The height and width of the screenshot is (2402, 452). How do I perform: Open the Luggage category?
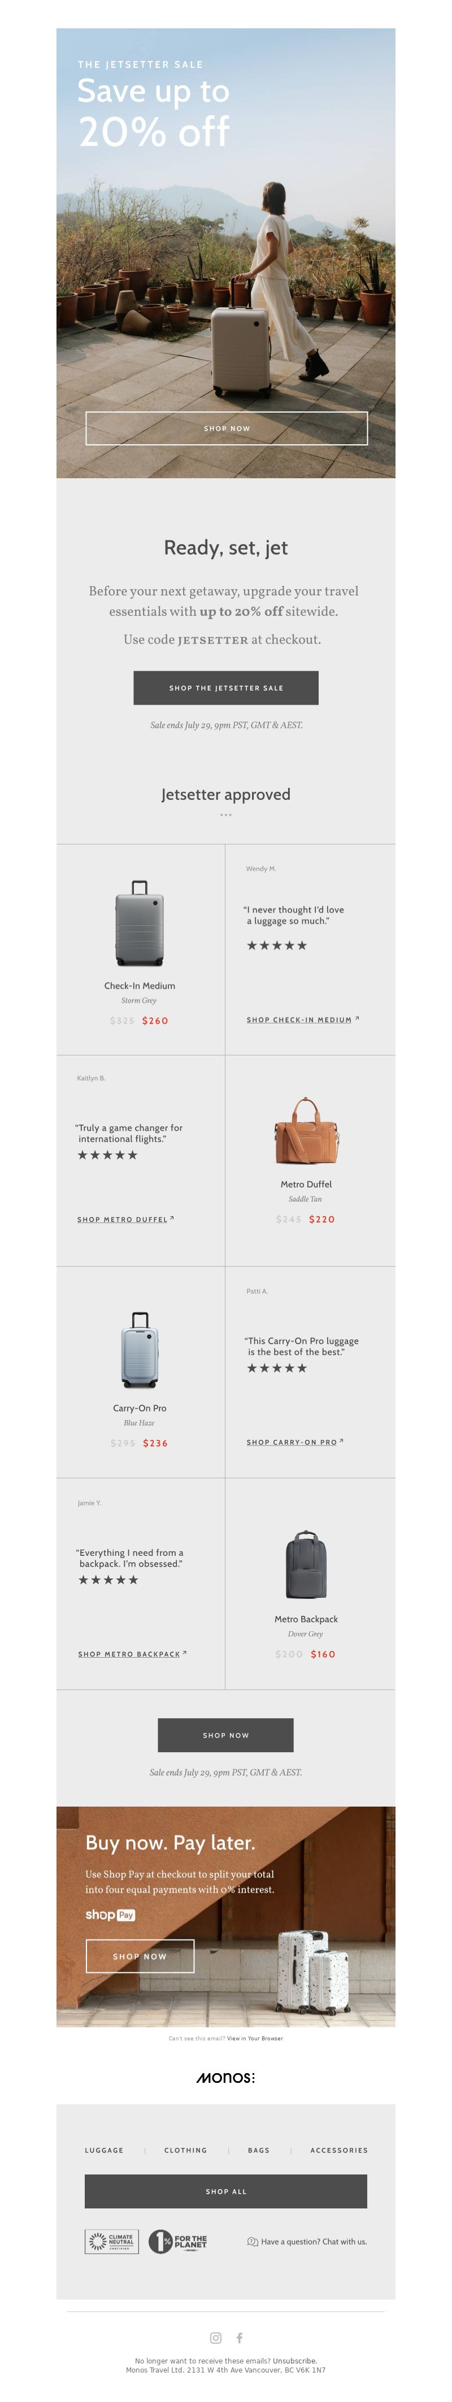coord(104,2150)
